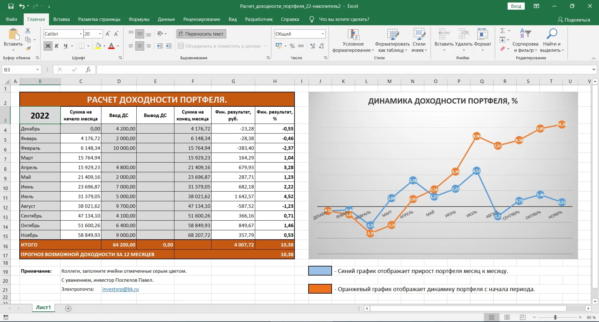Click the Increase Decimal icon
Image resolution: width=599 pixels, height=322 pixels.
point(313,46)
